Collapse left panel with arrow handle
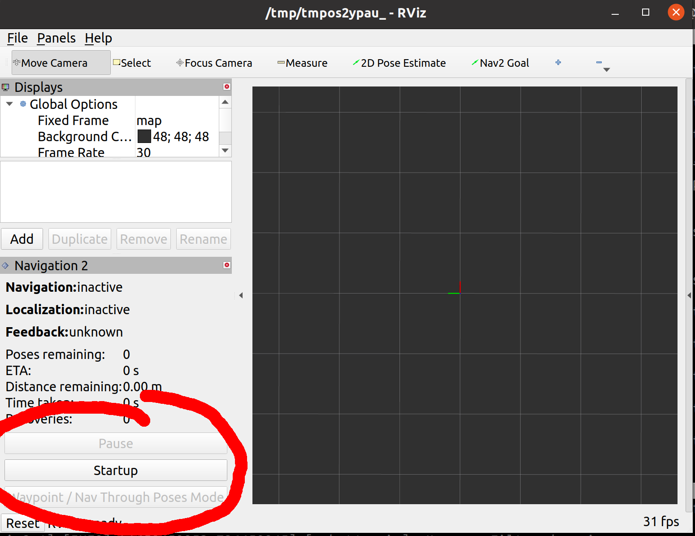This screenshot has height=536, width=695. coord(241,295)
